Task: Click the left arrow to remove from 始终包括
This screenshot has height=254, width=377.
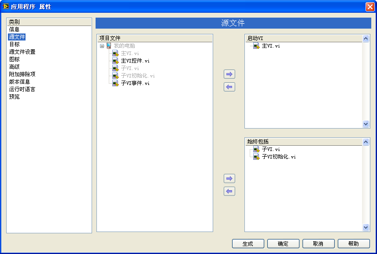Action: tap(229, 191)
